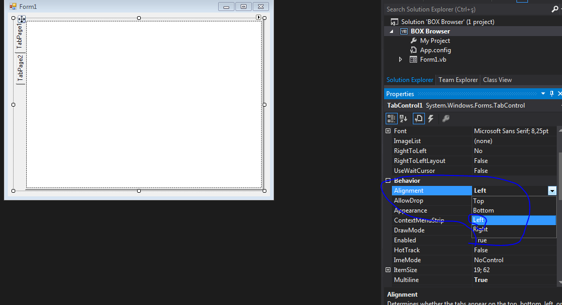
Task: Choose Left in the Alignment list
Action: 514,220
